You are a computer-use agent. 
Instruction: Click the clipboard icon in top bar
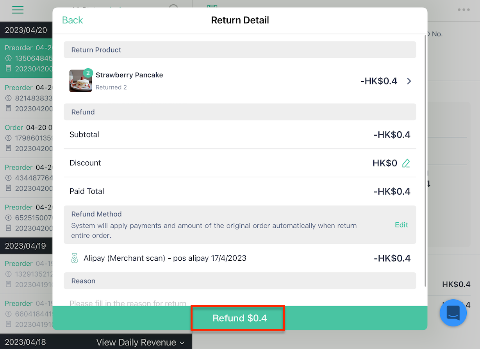click(x=212, y=7)
